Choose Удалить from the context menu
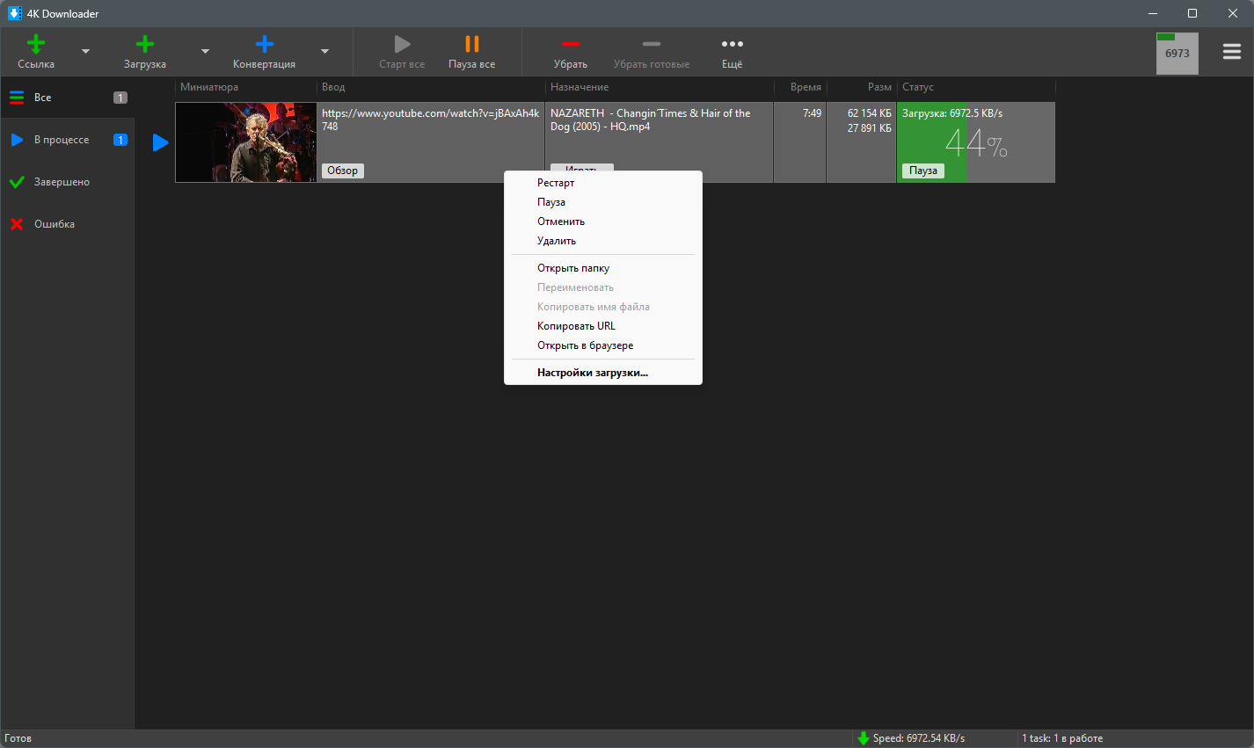1254x748 pixels. point(603,241)
